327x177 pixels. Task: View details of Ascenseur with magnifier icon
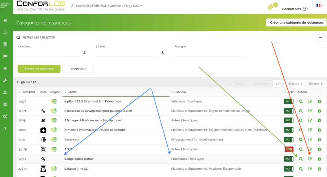(x=301, y=139)
